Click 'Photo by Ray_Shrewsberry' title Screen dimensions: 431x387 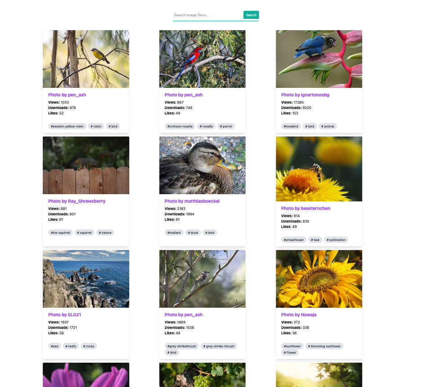[77, 201]
